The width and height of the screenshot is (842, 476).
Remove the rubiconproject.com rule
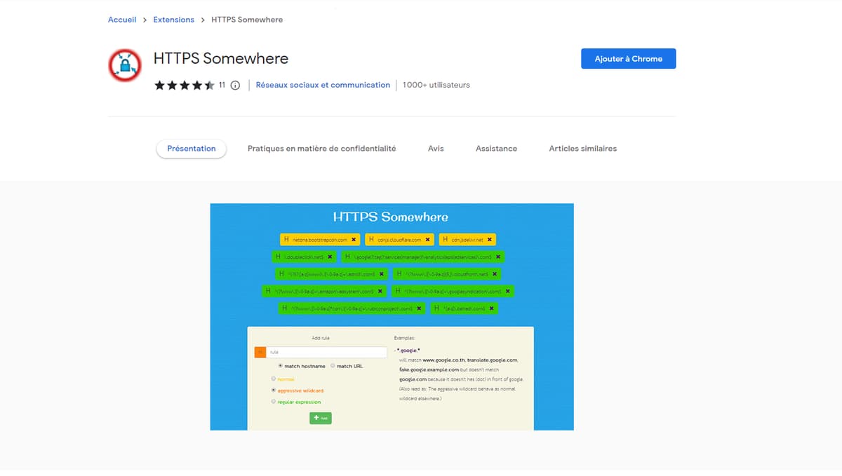419,307
